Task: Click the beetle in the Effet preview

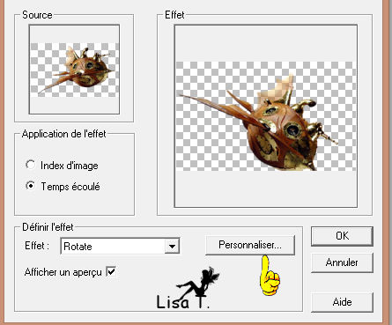Action: [259, 125]
